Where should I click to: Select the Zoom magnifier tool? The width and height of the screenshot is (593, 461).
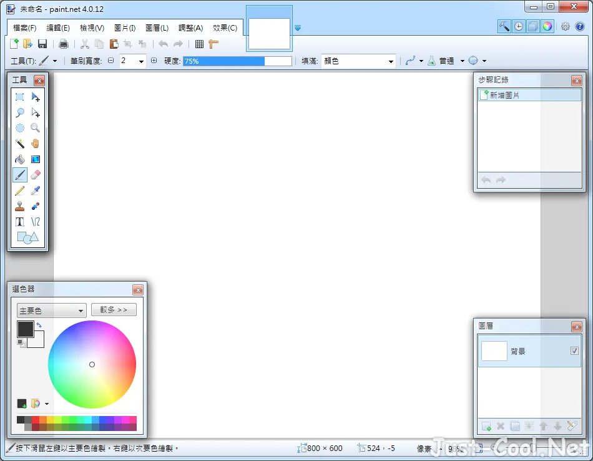click(x=36, y=128)
